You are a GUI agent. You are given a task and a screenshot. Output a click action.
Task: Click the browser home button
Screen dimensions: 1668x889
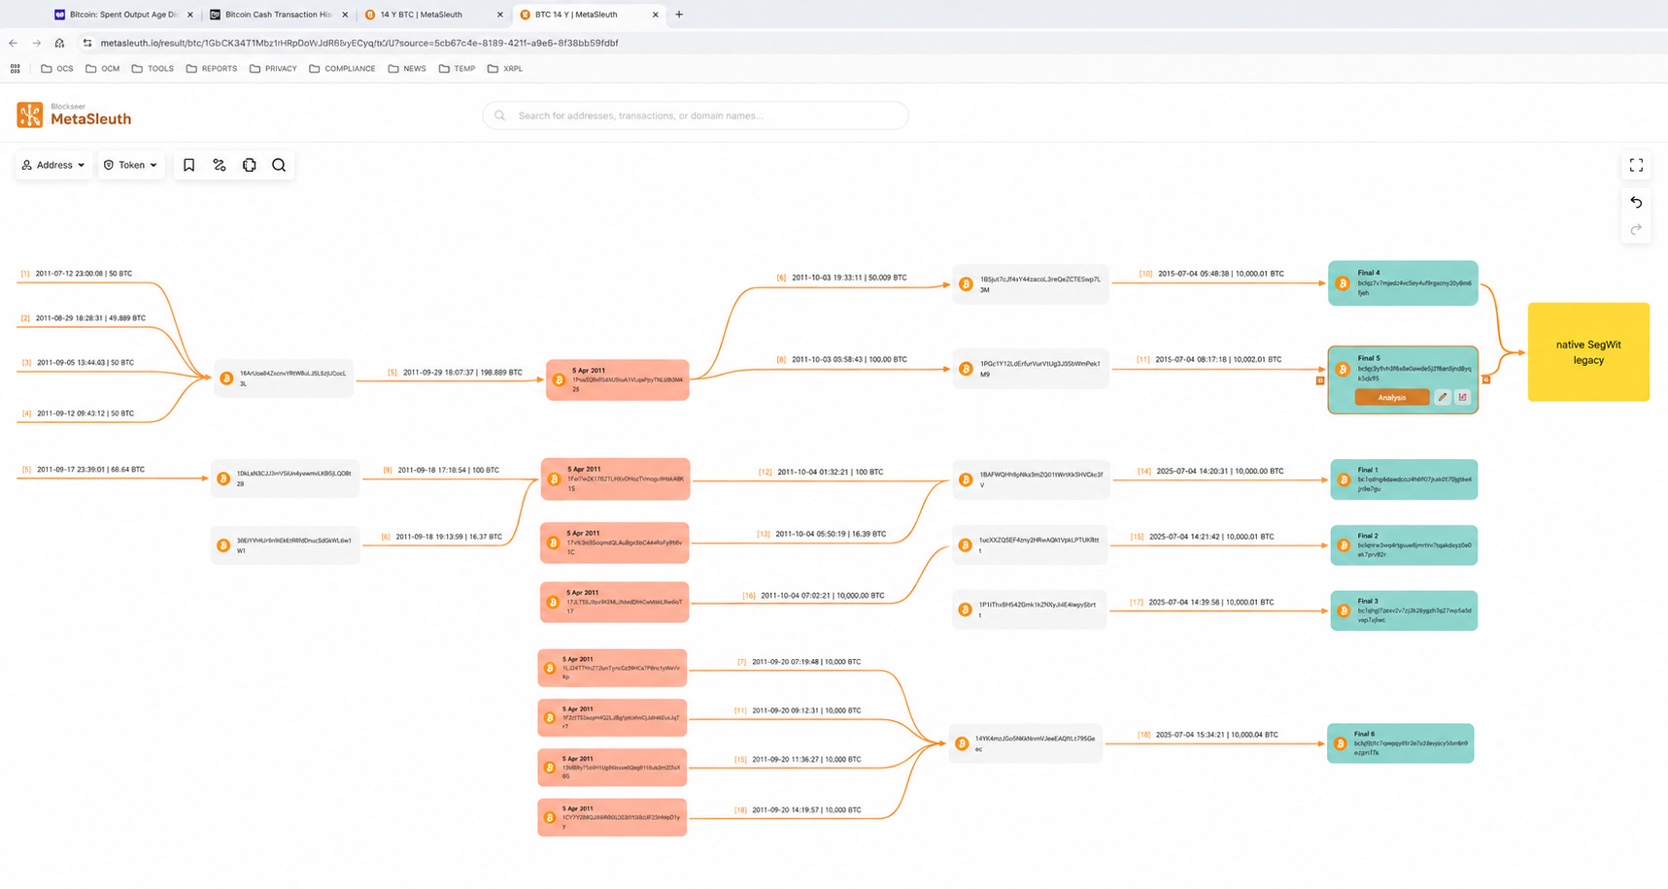tap(59, 43)
